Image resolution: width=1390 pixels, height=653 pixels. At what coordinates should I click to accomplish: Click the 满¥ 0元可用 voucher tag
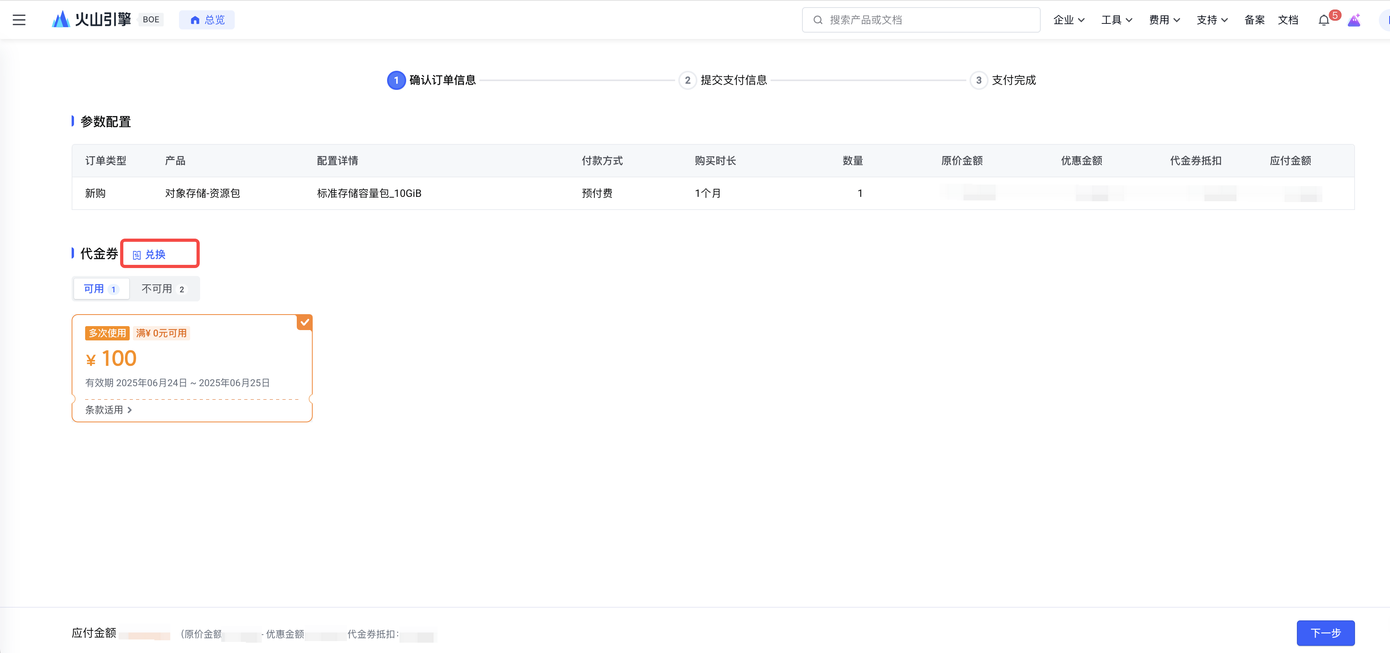pos(162,333)
